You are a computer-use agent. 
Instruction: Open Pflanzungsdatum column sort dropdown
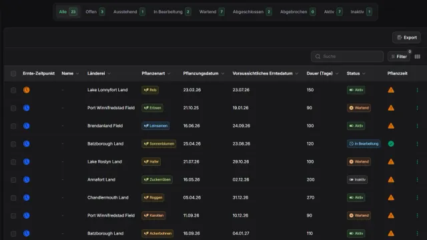222,73
